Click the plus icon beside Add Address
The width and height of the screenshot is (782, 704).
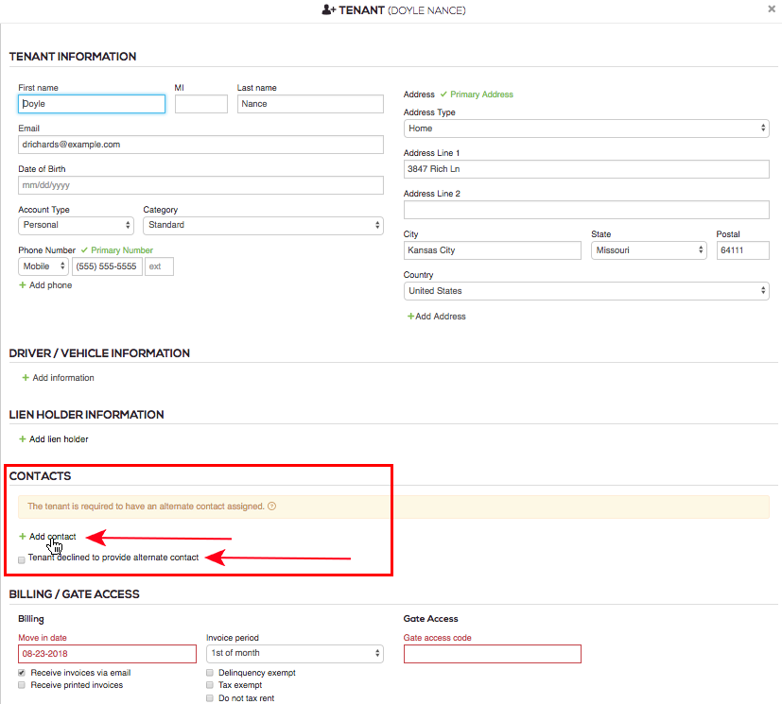[x=410, y=317]
